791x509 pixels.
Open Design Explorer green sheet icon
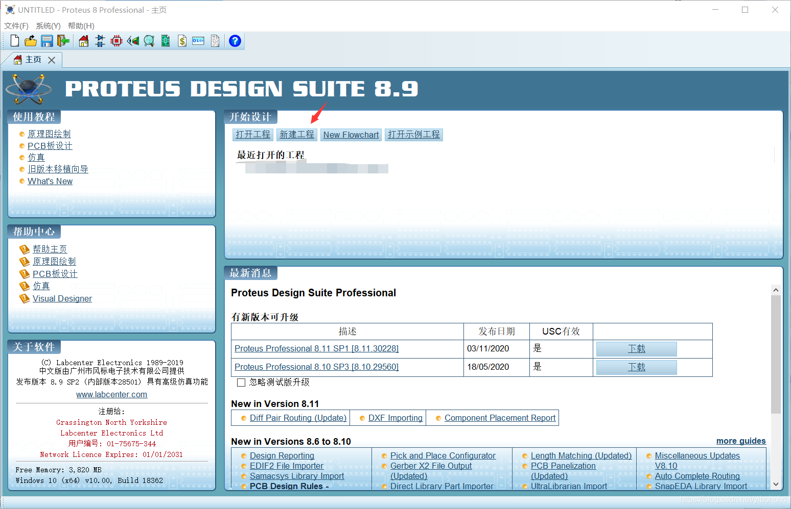[x=166, y=41]
